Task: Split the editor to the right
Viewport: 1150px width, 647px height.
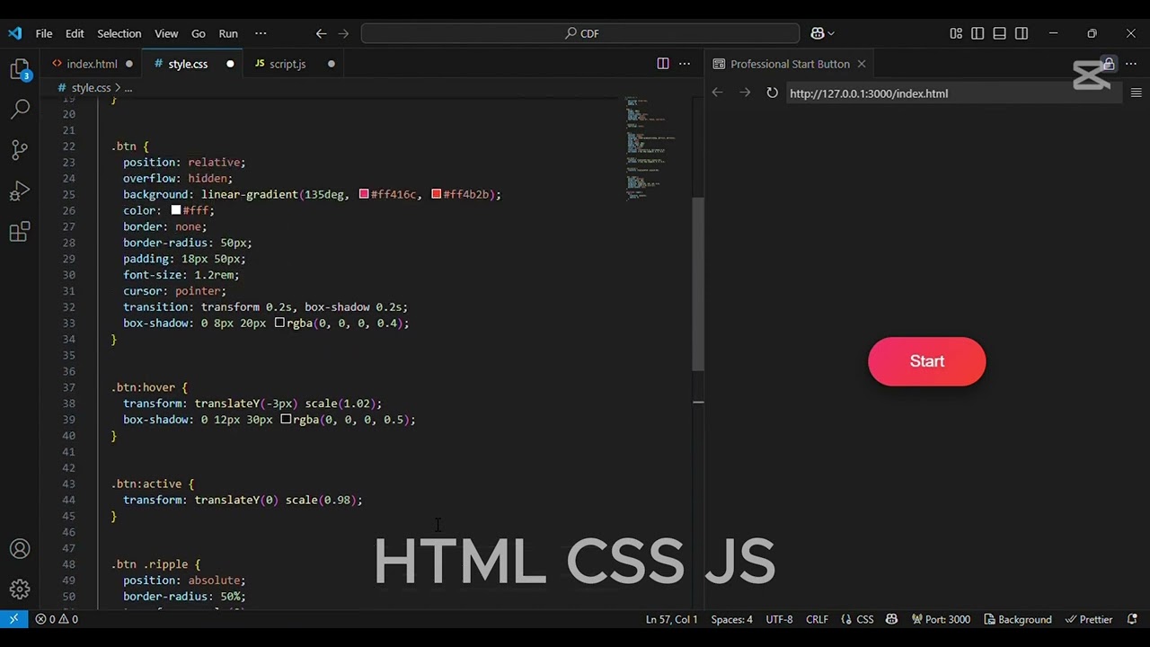Action: coord(663,64)
